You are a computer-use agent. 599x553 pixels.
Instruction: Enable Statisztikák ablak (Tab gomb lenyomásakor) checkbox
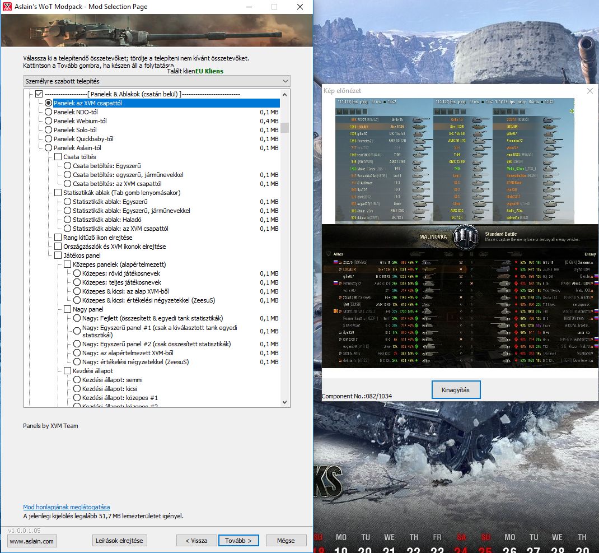pos(58,193)
